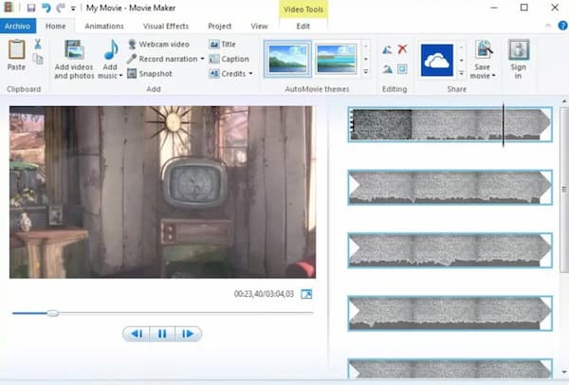Select the second timeline clip strip
This screenshot has width=569, height=385.
tap(450, 187)
